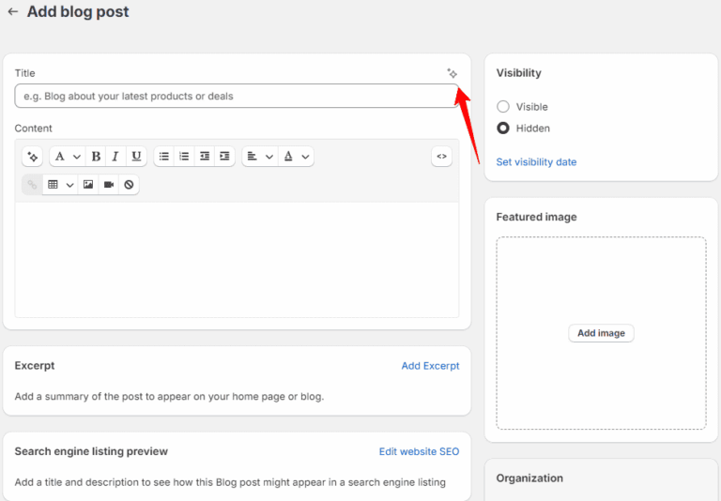Insert a bulleted list
This screenshot has width=721, height=501.
click(164, 157)
